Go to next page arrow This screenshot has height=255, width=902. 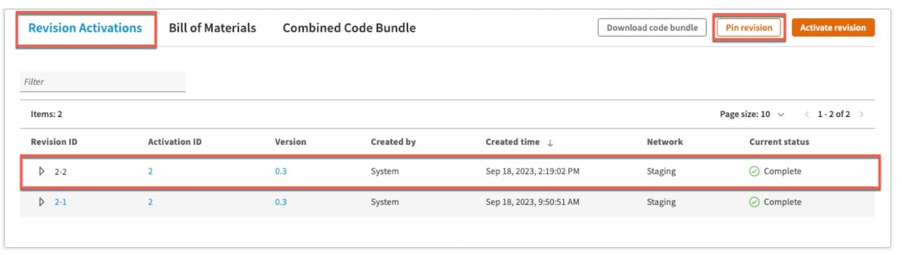pyautogui.click(x=862, y=114)
